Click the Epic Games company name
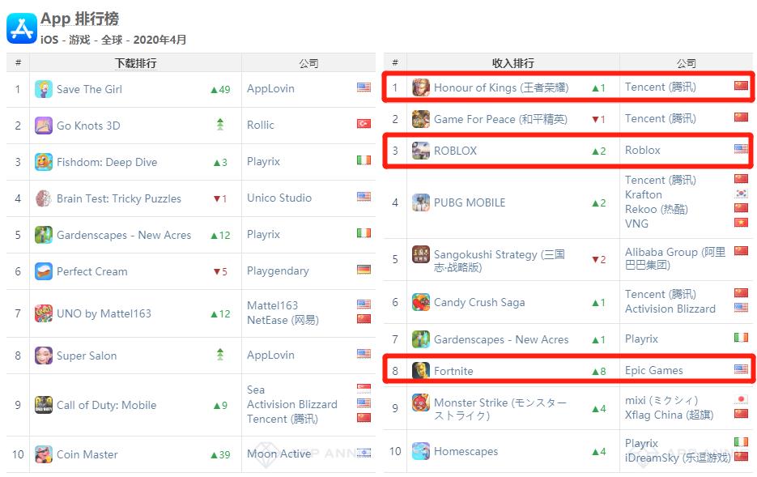The width and height of the screenshot is (757, 477). pyautogui.click(x=653, y=370)
